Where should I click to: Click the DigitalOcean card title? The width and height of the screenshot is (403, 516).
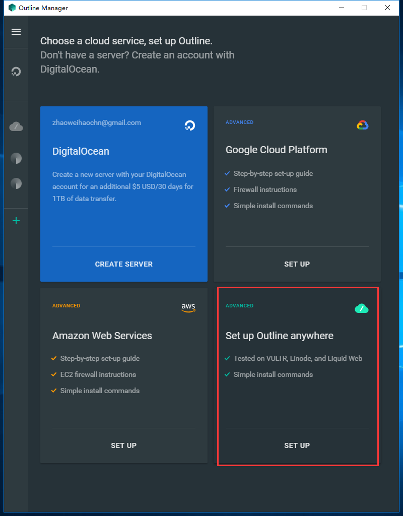point(81,151)
